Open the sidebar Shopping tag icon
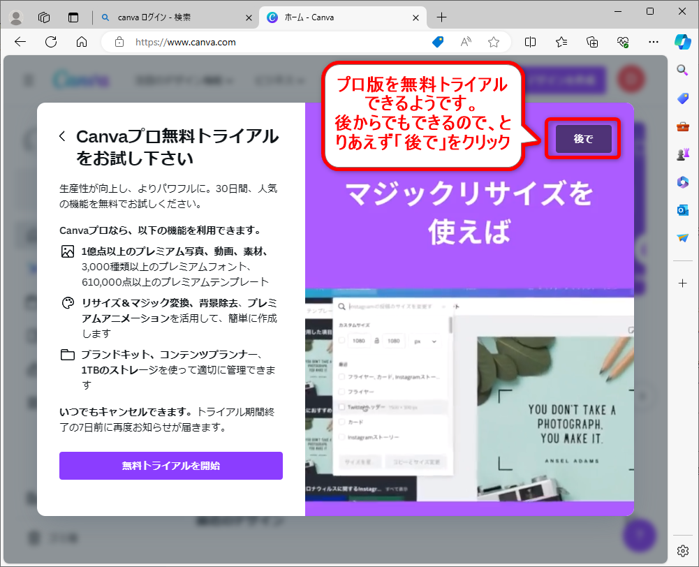699x567 pixels. click(x=682, y=98)
